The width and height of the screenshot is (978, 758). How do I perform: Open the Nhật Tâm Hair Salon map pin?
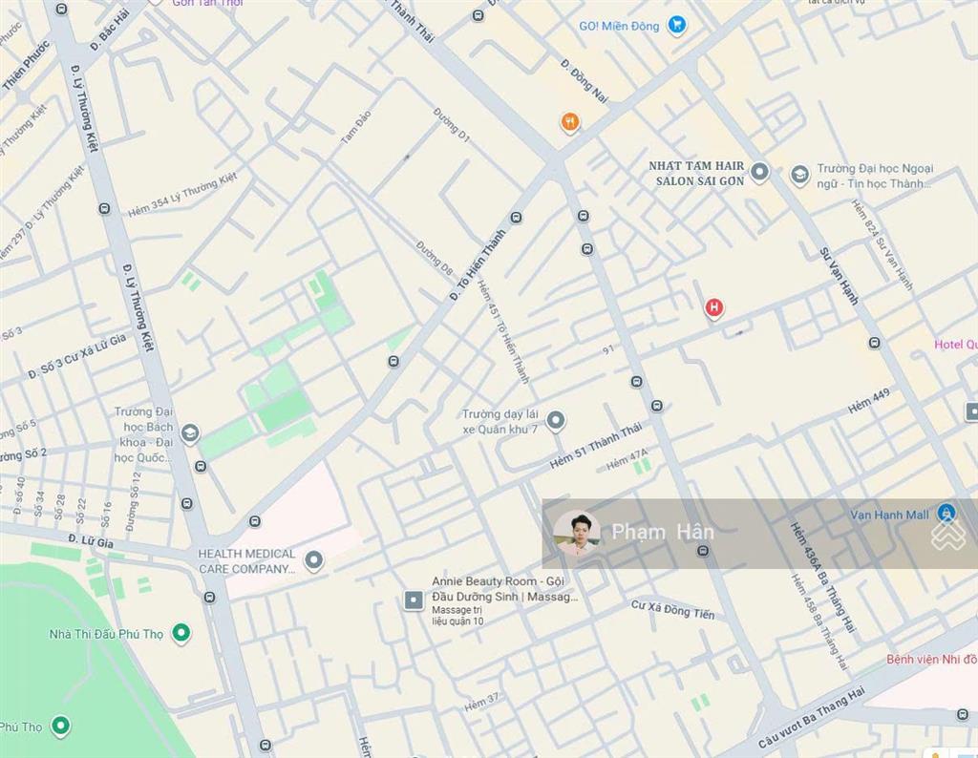click(x=759, y=172)
